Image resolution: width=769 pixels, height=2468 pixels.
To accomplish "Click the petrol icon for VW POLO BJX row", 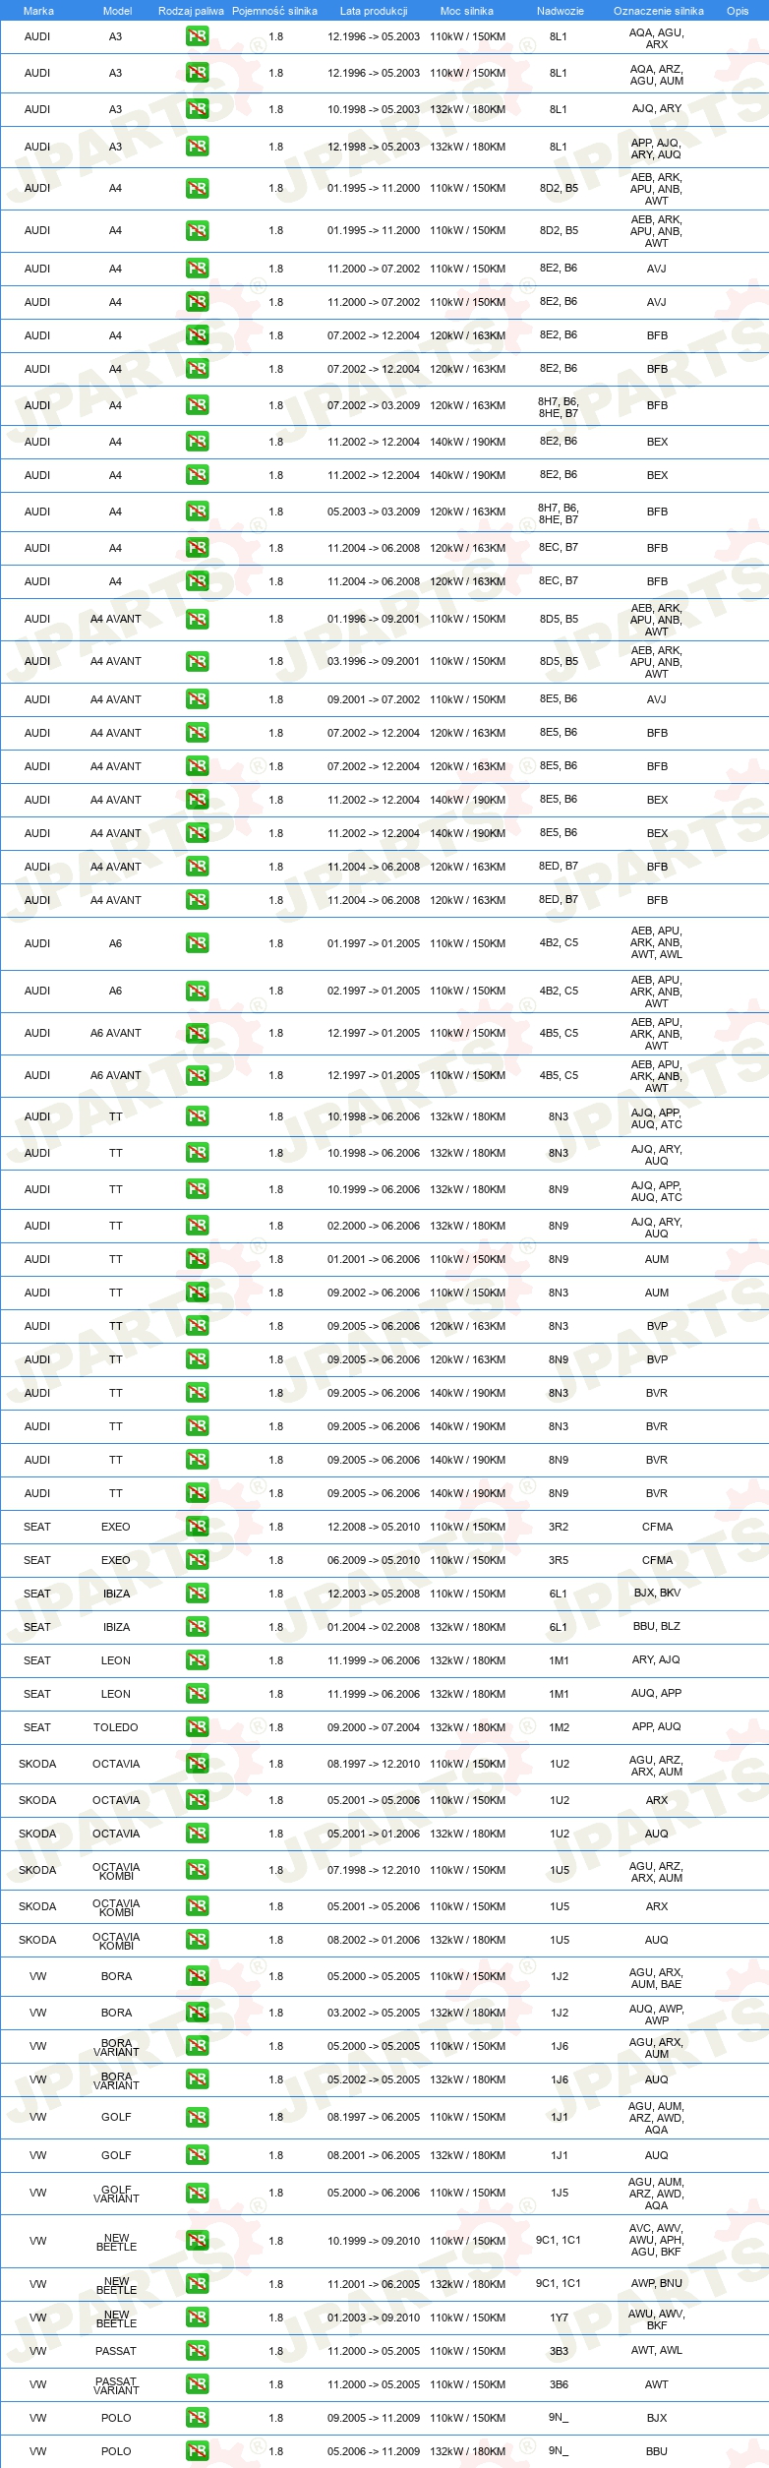I will click(x=198, y=2419).
